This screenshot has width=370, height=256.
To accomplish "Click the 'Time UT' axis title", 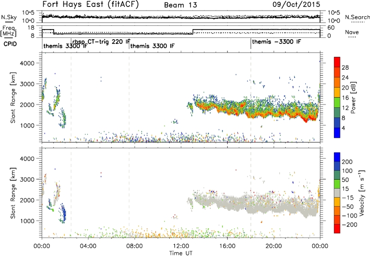I will click(x=181, y=253).
